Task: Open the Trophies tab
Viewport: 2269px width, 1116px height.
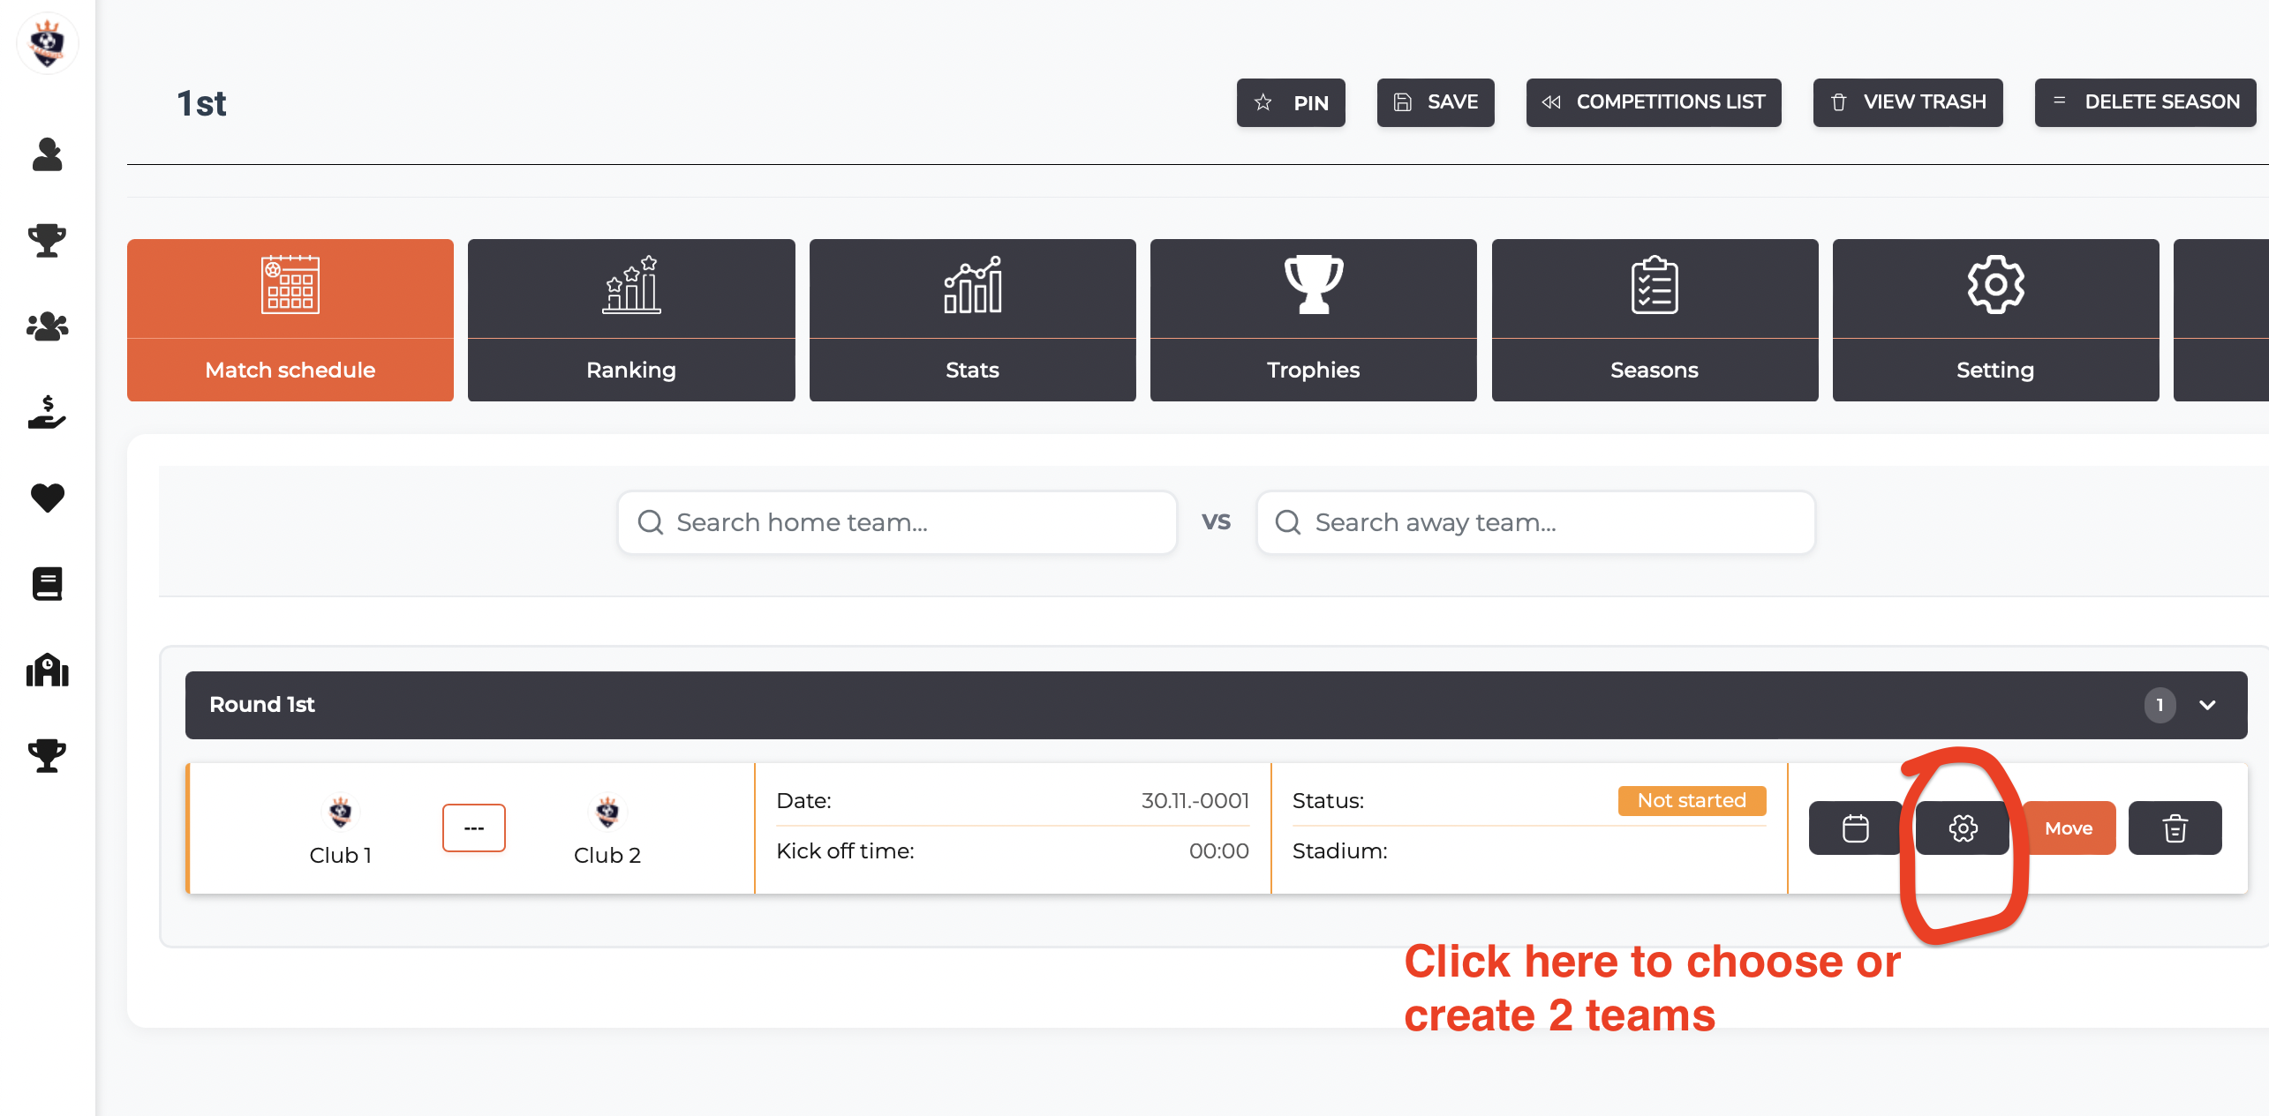Action: (1313, 320)
